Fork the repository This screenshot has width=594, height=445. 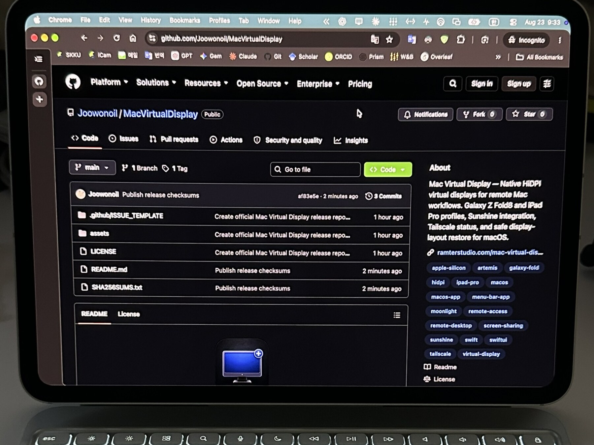479,114
